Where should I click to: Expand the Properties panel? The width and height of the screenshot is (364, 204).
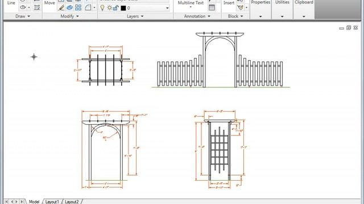pyautogui.click(x=260, y=16)
